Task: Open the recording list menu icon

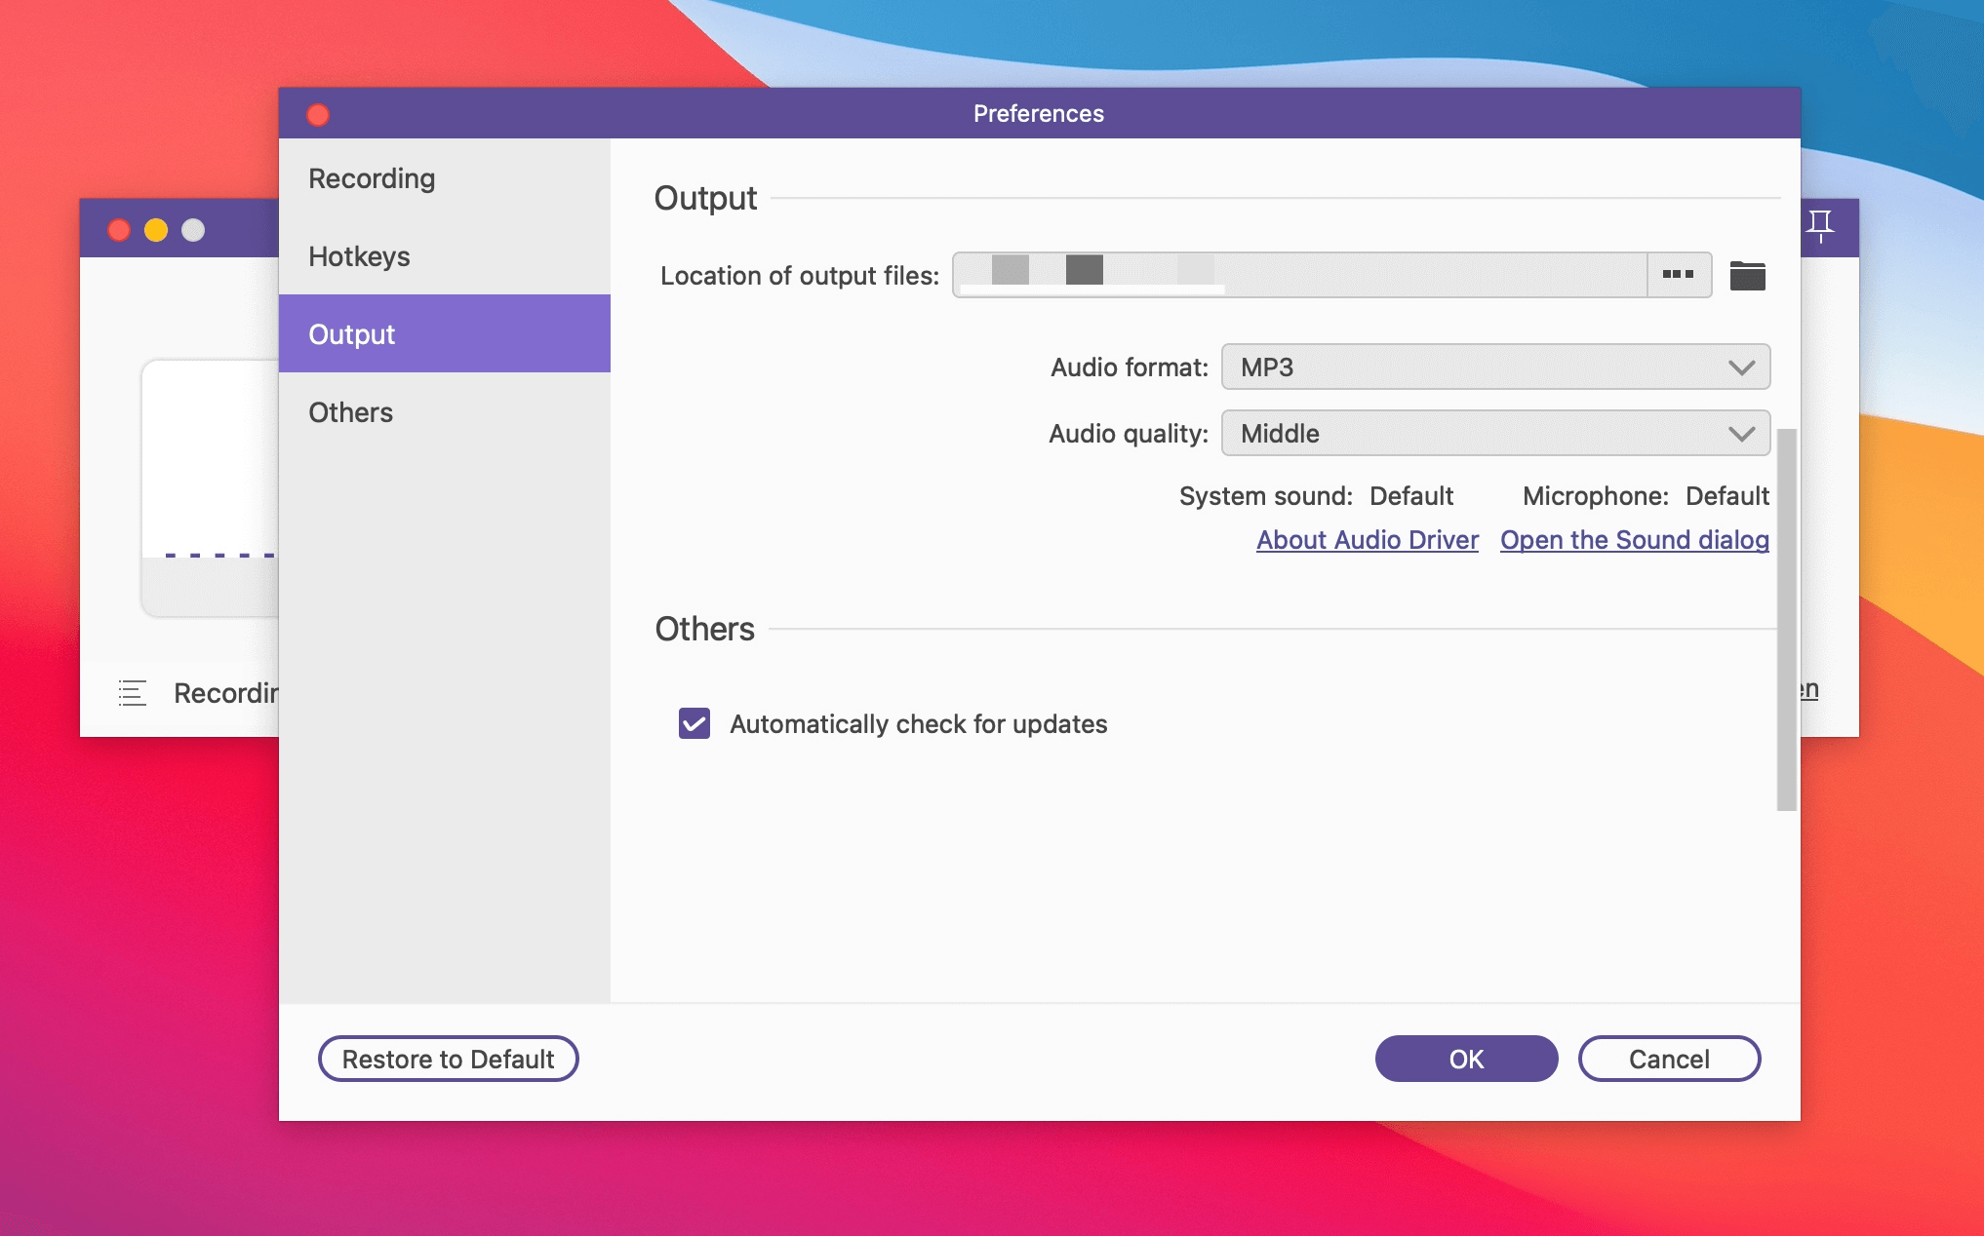Action: click(133, 693)
